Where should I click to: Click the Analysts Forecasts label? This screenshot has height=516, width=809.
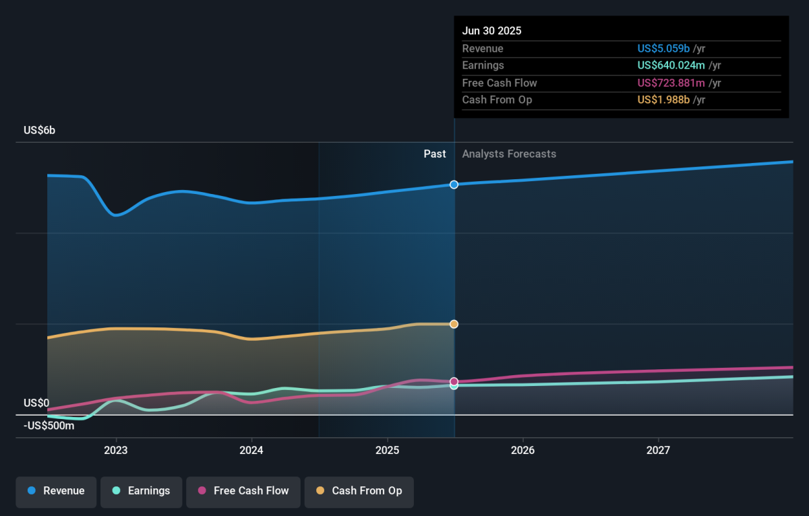pyautogui.click(x=509, y=154)
